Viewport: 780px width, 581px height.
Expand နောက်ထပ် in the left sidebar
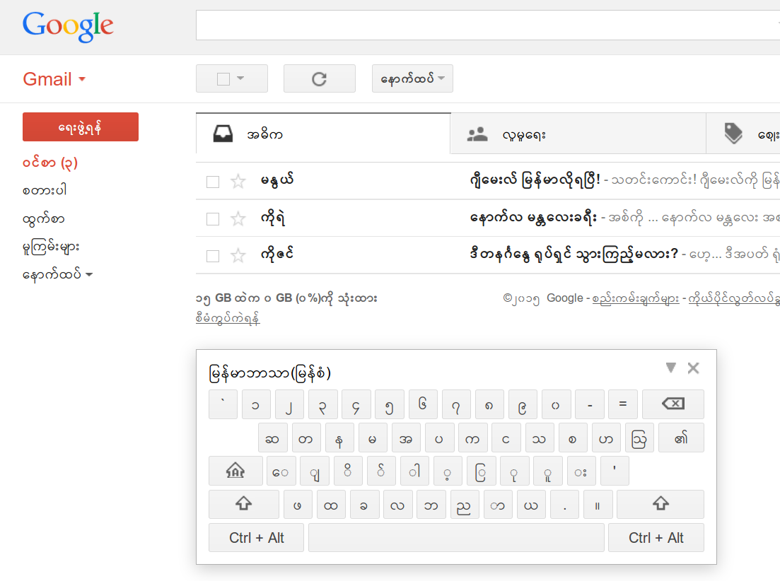[x=58, y=274]
